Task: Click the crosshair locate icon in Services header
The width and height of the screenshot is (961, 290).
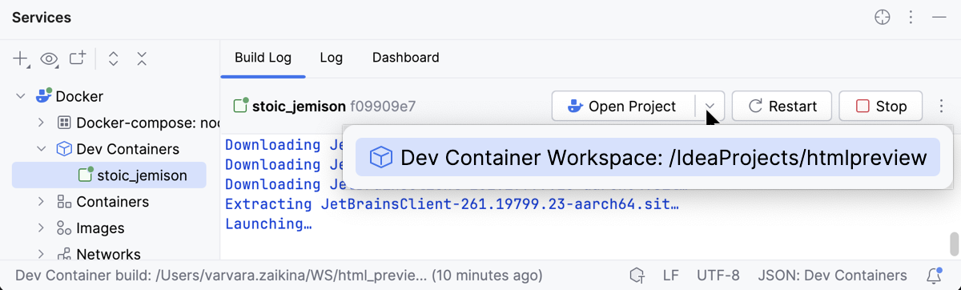Action: [883, 18]
